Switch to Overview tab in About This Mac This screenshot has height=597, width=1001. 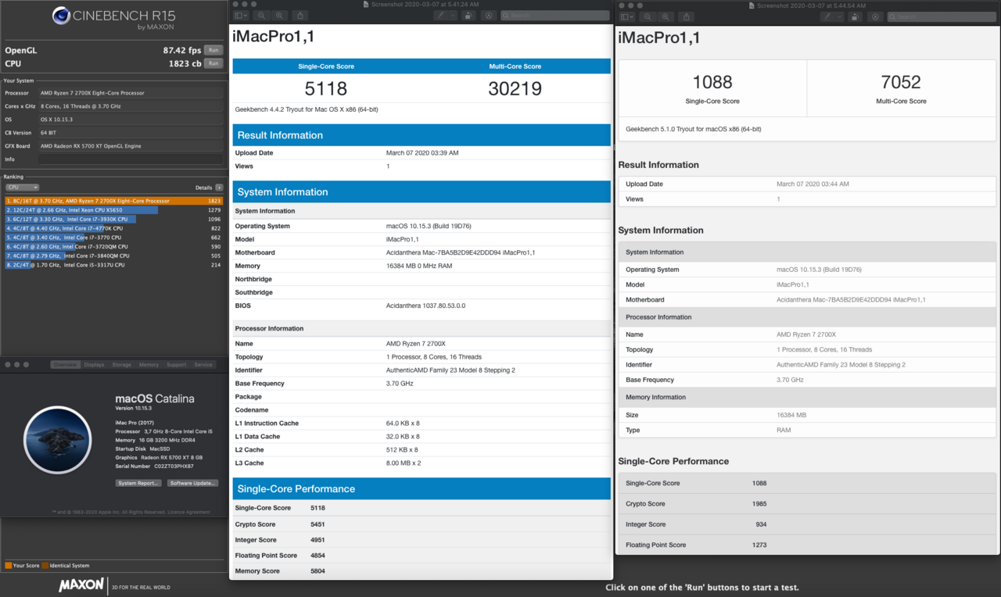66,365
